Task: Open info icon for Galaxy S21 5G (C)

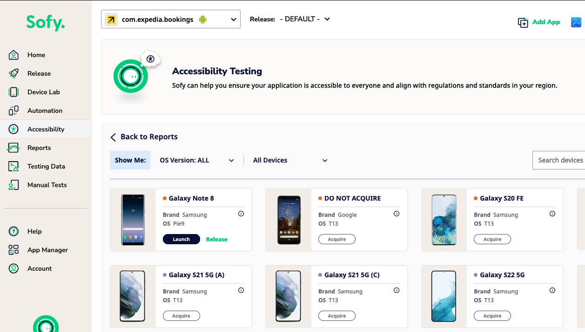Action: [397, 291]
